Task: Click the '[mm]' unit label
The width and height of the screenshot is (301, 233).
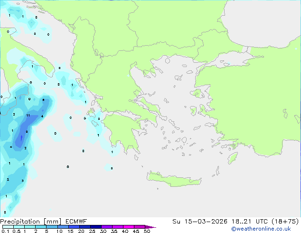Action: tap(52, 222)
